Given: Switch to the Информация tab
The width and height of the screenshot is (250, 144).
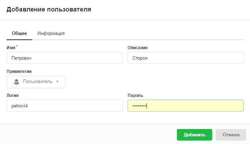Looking at the screenshot, I should [51, 33].
